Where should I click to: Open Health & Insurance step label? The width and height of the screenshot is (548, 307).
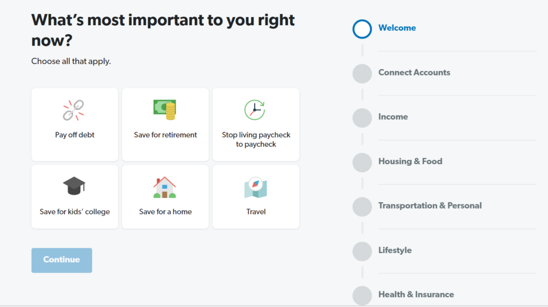pyautogui.click(x=416, y=294)
